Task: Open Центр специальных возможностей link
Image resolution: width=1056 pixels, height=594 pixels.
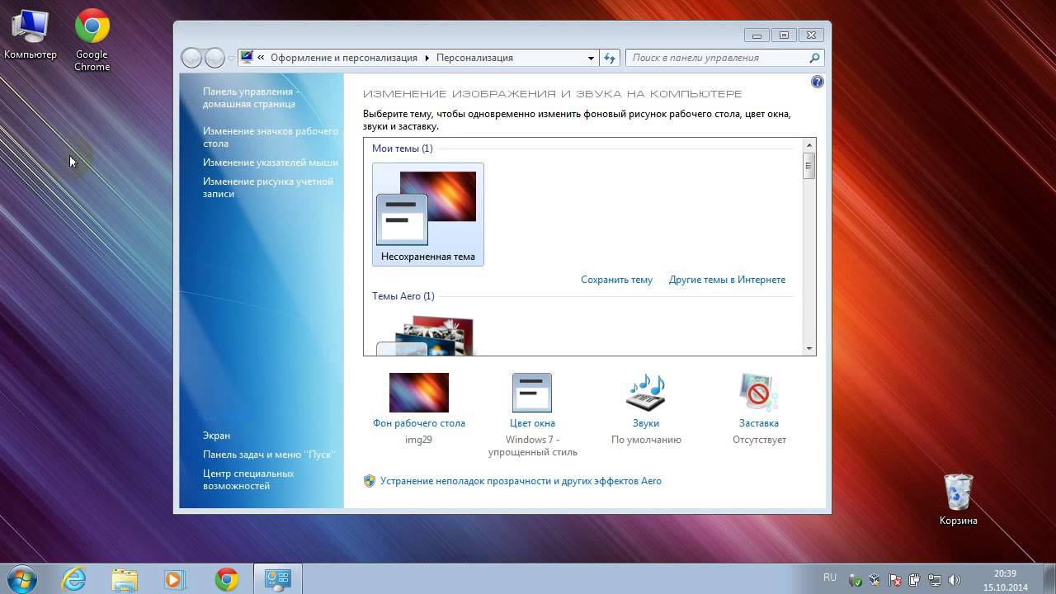Action: 248,479
